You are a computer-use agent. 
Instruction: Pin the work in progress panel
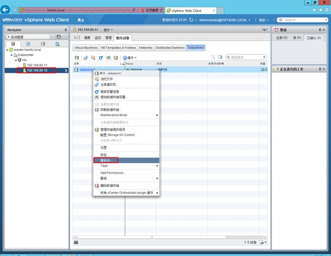tap(320, 69)
